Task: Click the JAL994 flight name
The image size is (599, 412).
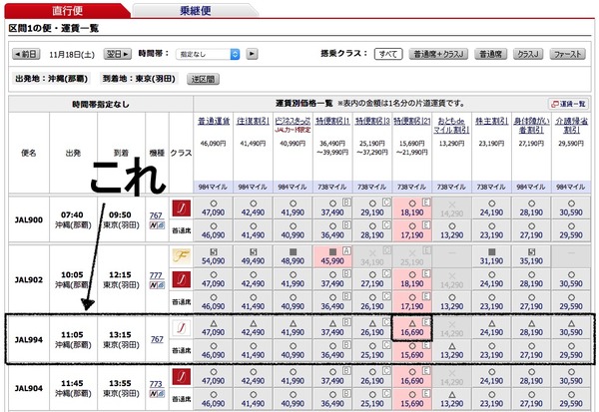Action: click(29, 340)
